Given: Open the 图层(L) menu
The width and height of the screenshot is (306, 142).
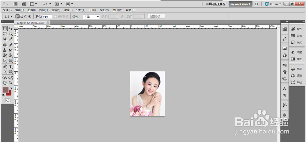Looking at the screenshot, I should [43, 10].
